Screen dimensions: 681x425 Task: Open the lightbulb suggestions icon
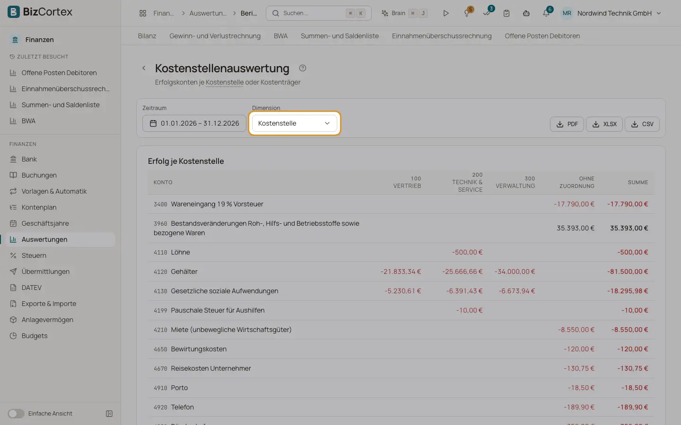click(x=467, y=13)
